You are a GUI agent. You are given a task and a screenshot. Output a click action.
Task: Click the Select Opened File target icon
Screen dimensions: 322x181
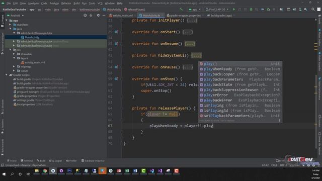click(85, 16)
